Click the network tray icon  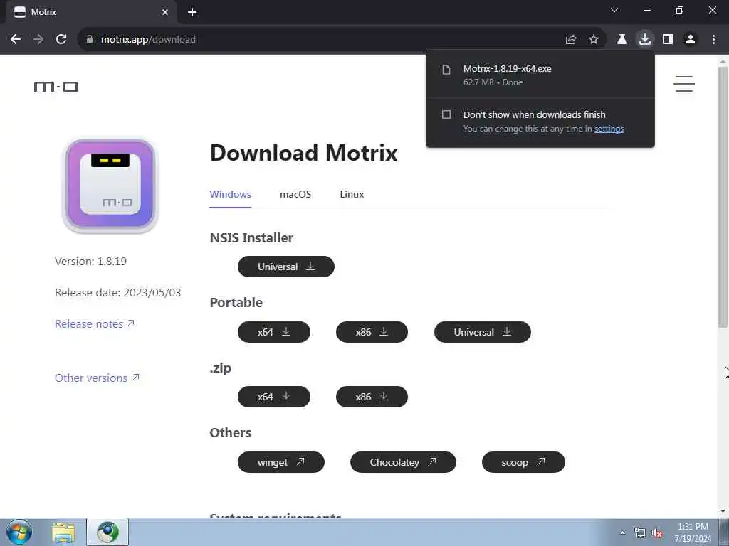pos(640,533)
